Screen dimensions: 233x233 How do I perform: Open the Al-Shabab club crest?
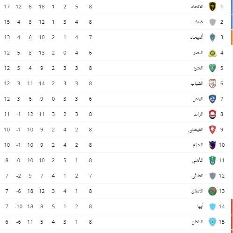pos(212,83)
